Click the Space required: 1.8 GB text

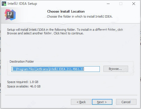pyautogui.click(x=23, y=82)
